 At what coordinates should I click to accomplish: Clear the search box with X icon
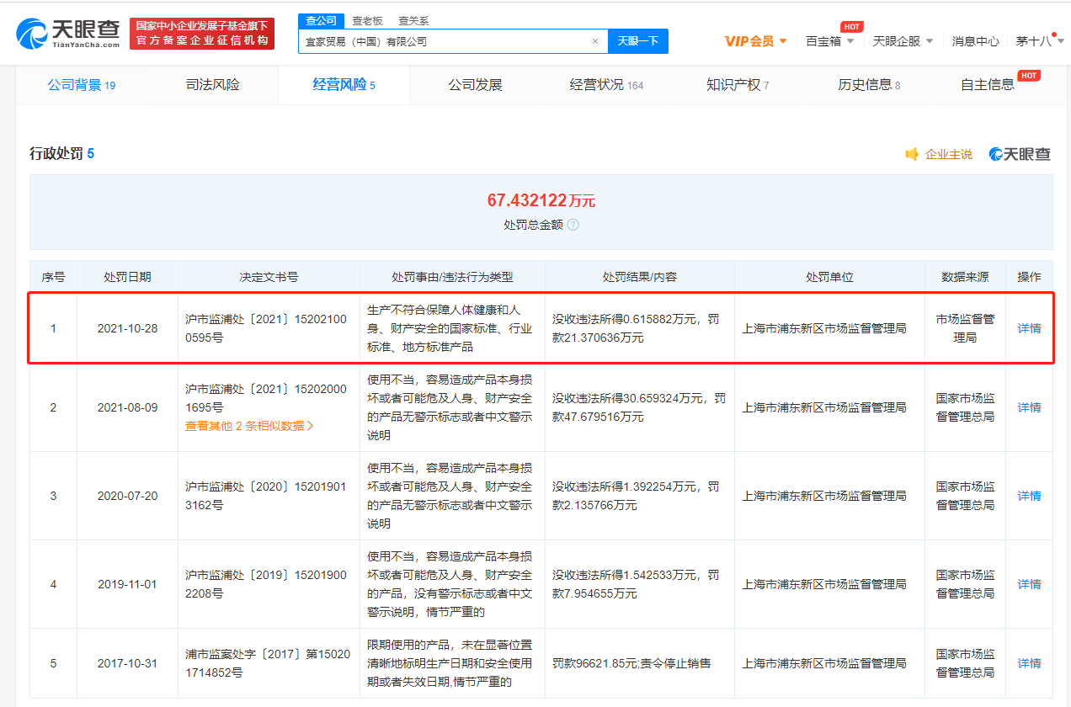pos(594,41)
